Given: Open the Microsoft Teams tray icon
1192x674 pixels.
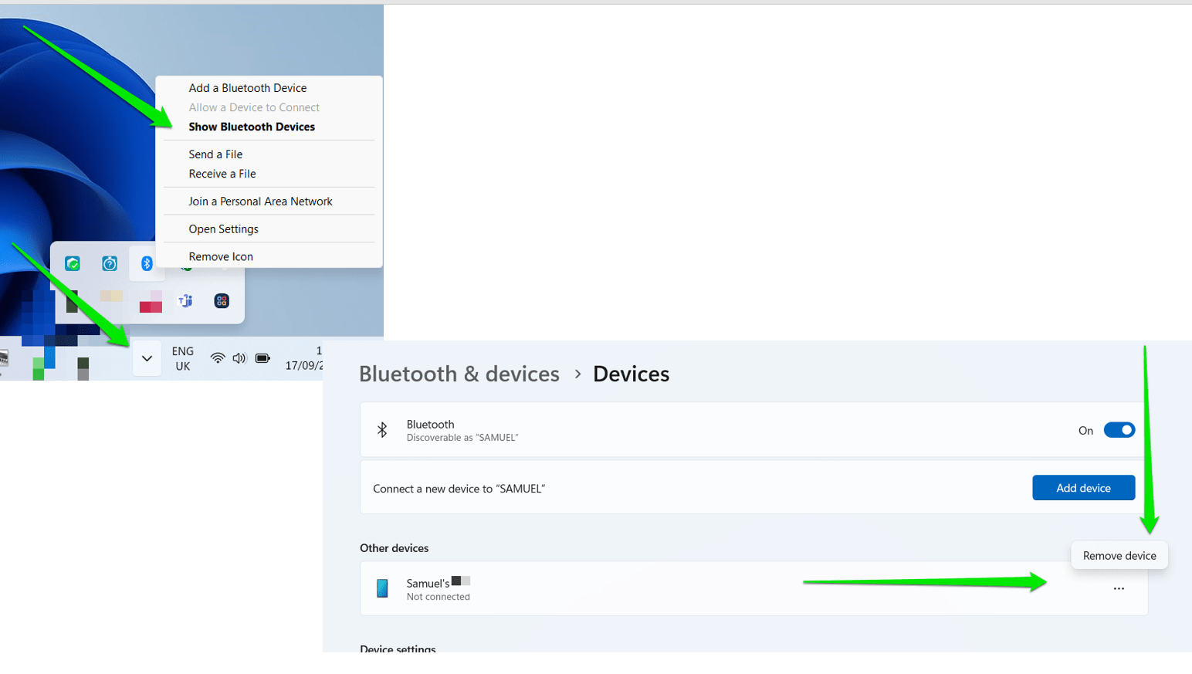Looking at the screenshot, I should (185, 301).
